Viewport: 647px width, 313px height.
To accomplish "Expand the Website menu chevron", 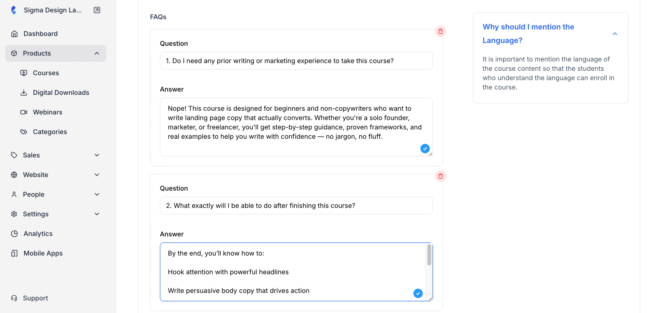I will tap(97, 175).
